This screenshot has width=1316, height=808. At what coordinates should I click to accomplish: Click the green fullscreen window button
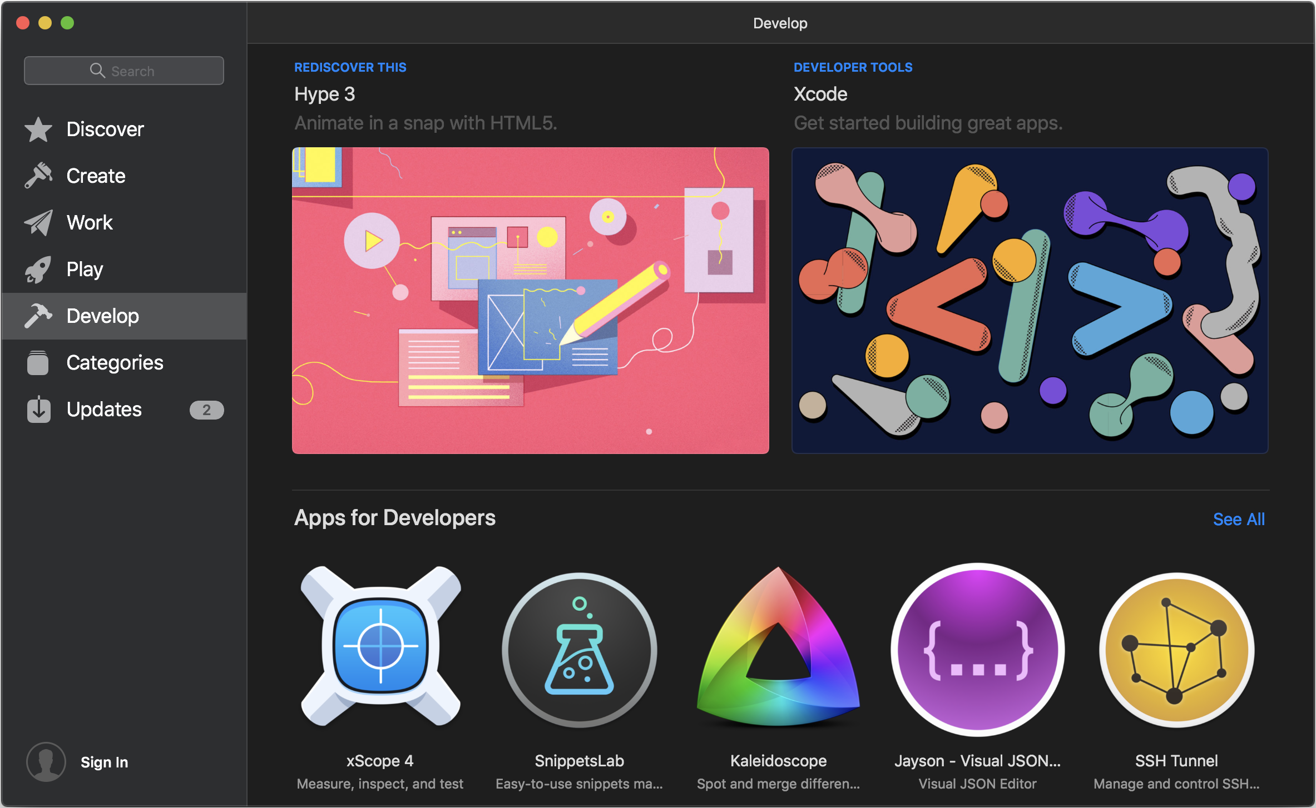pos(67,23)
